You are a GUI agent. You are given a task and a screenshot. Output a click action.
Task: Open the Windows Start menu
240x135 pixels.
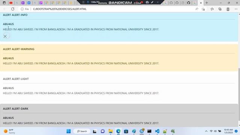pyautogui.click(x=69, y=131)
